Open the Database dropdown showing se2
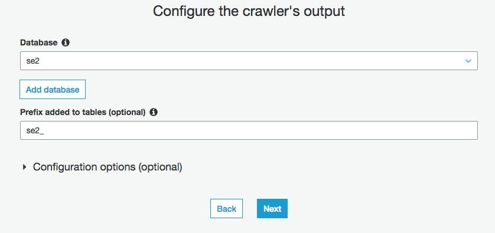The image size is (495, 233). 249,61
